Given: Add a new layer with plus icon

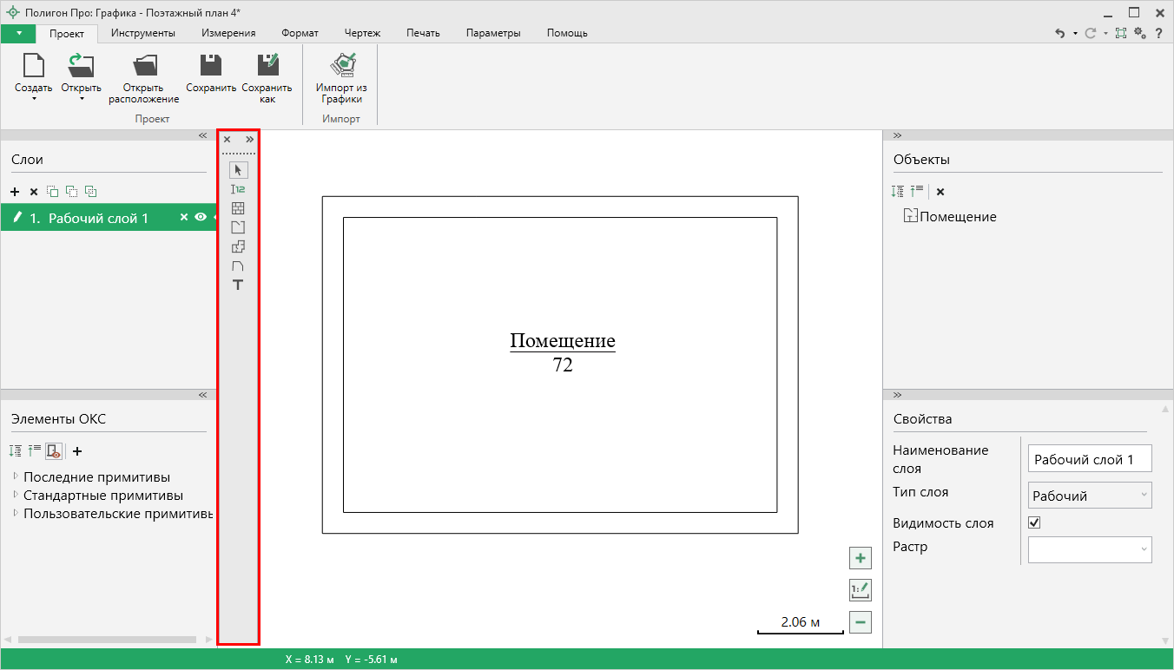Looking at the screenshot, I should point(15,192).
